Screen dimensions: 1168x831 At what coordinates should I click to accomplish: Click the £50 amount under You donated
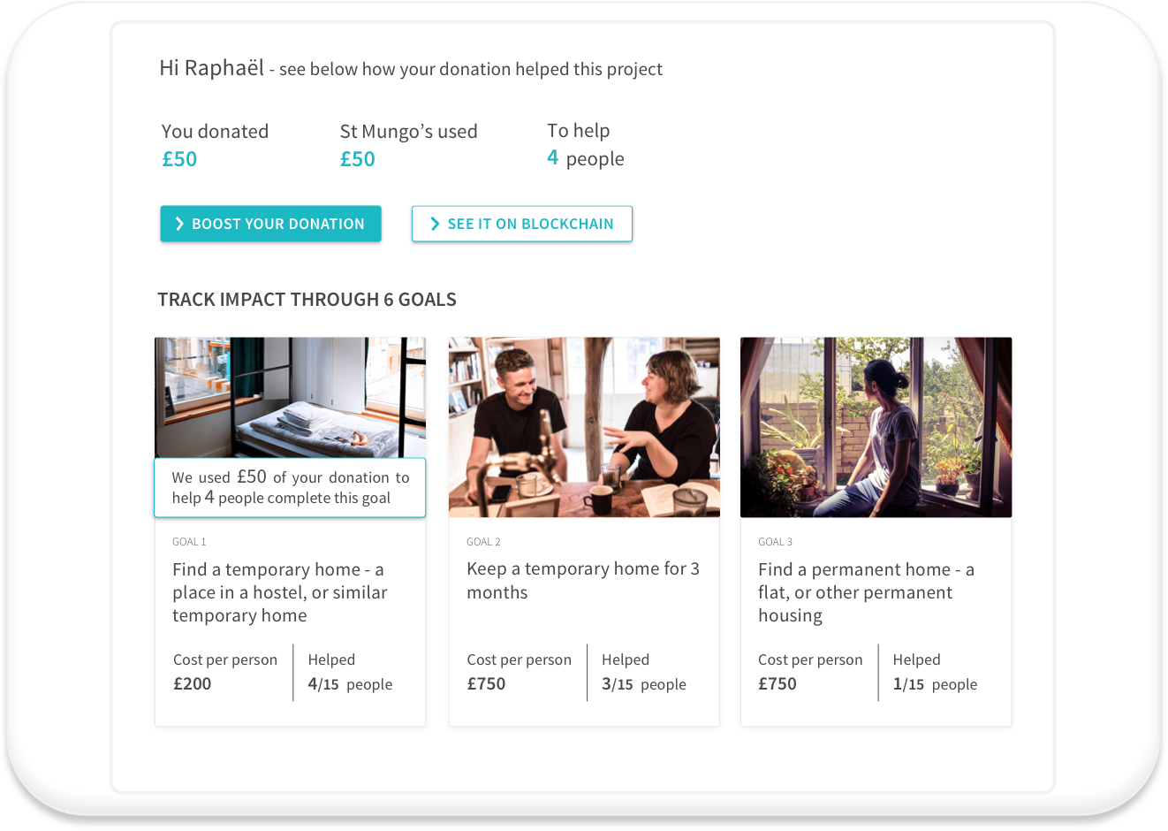pyautogui.click(x=179, y=159)
